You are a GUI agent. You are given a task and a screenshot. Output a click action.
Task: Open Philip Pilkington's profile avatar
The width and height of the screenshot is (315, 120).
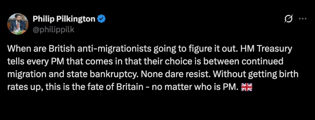(18, 24)
